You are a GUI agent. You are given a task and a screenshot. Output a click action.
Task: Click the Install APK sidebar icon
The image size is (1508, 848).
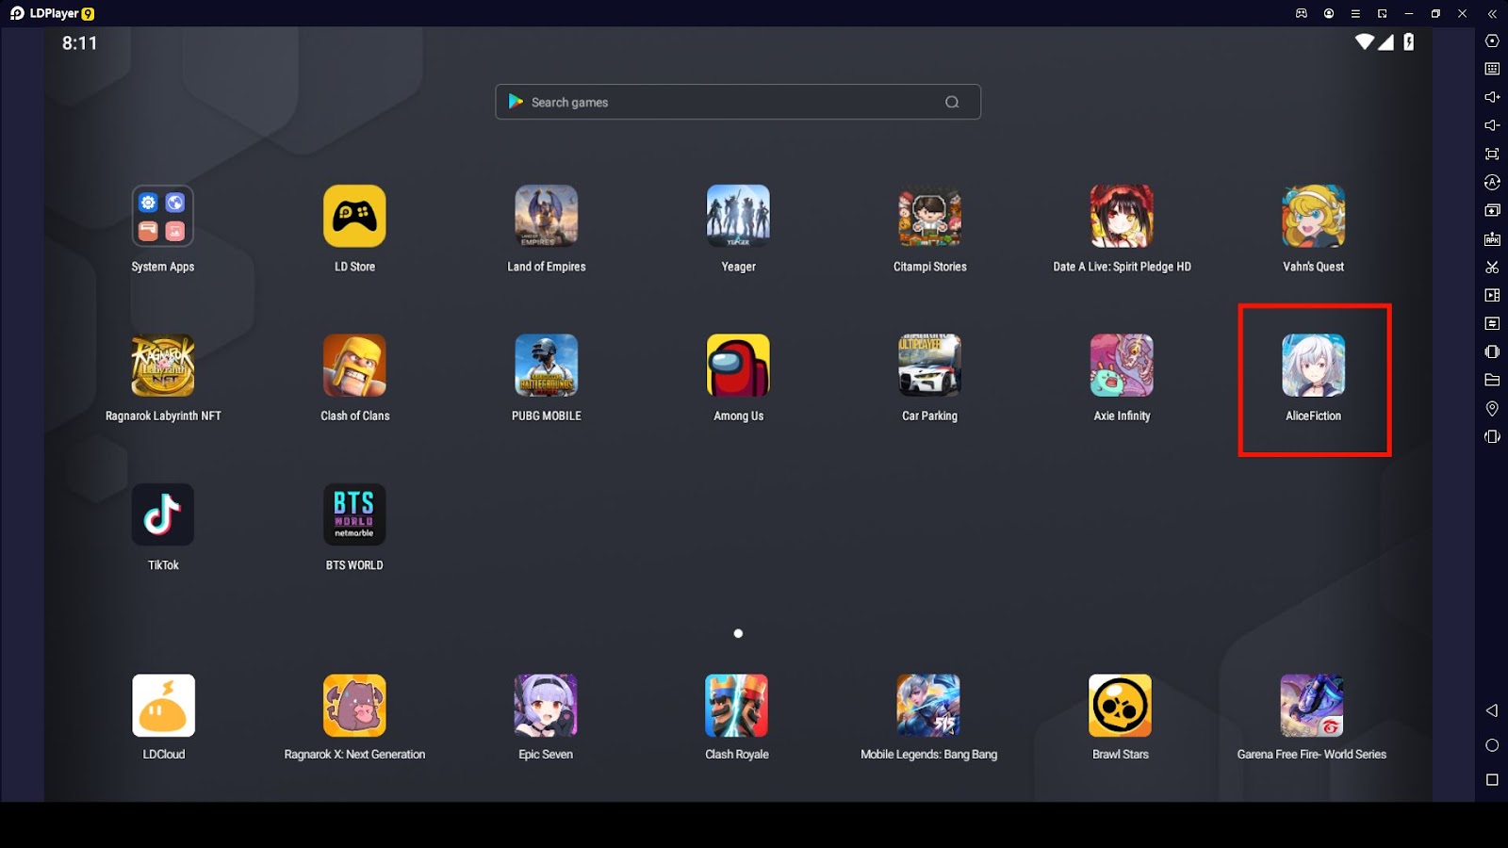(x=1492, y=239)
